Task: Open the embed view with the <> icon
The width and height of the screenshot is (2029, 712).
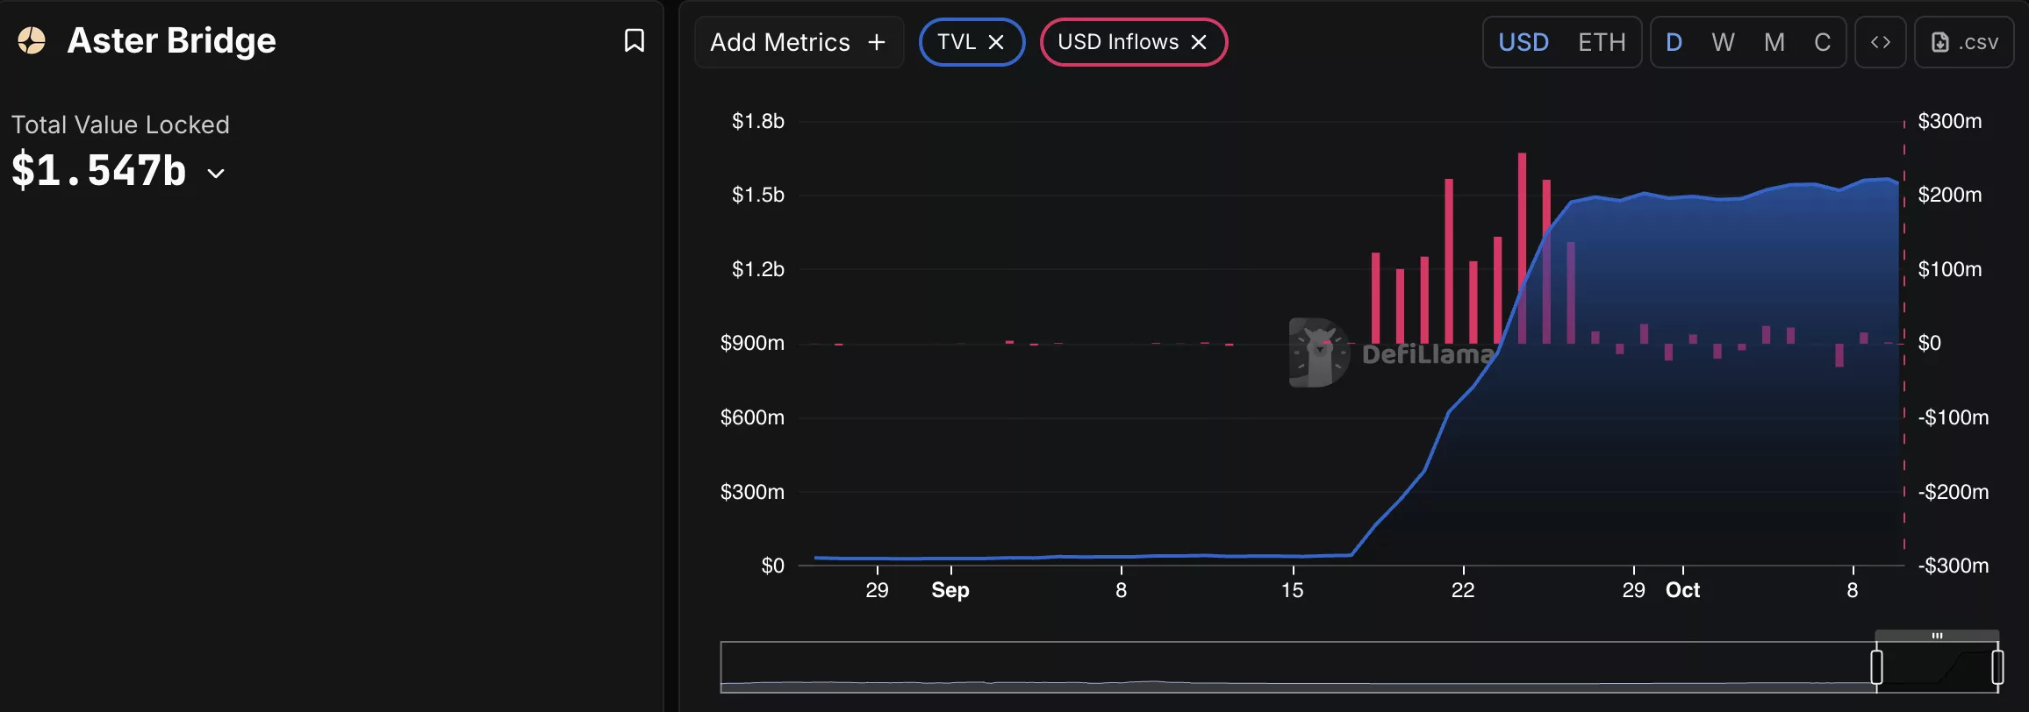Action: tap(1880, 41)
